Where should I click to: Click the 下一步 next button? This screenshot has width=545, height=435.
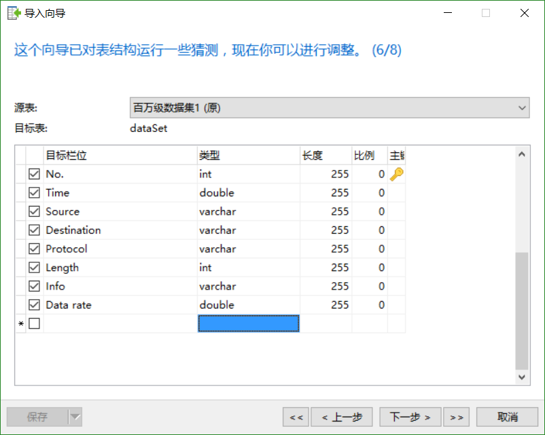point(410,416)
